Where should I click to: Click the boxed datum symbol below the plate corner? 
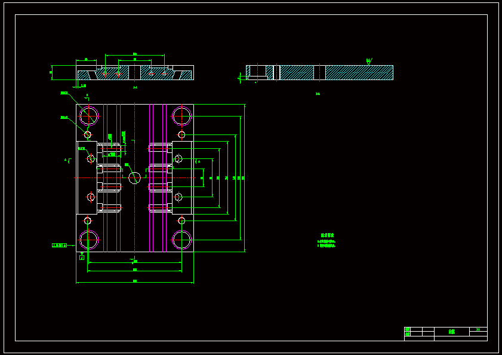click(82, 257)
